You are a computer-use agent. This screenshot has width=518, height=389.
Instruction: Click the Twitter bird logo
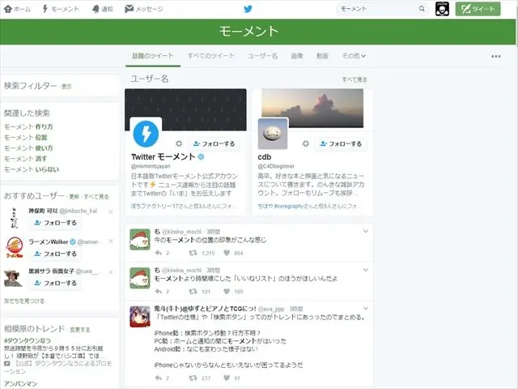(x=248, y=9)
